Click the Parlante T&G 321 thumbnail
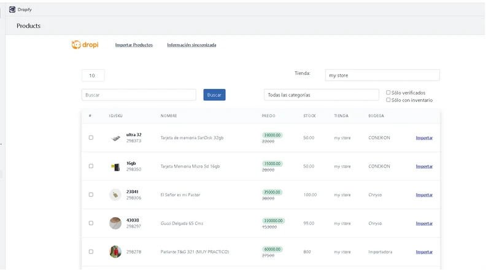 pyautogui.click(x=115, y=251)
